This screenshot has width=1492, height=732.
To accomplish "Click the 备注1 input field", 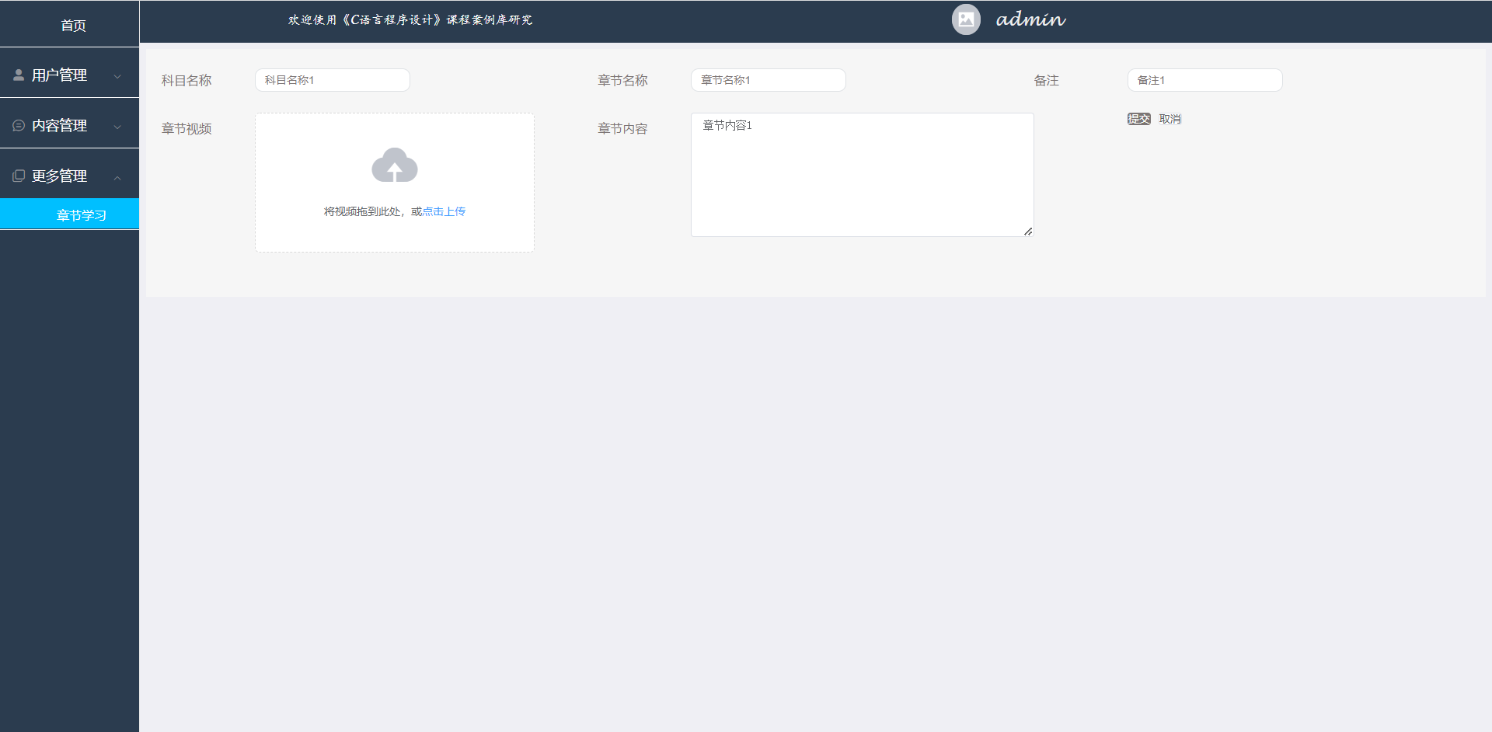I will 1204,80.
